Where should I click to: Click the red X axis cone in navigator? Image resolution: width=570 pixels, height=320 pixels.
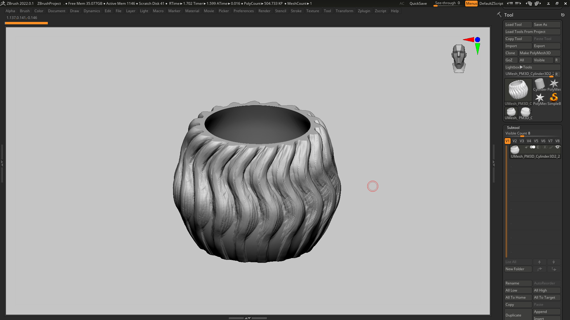point(469,39)
